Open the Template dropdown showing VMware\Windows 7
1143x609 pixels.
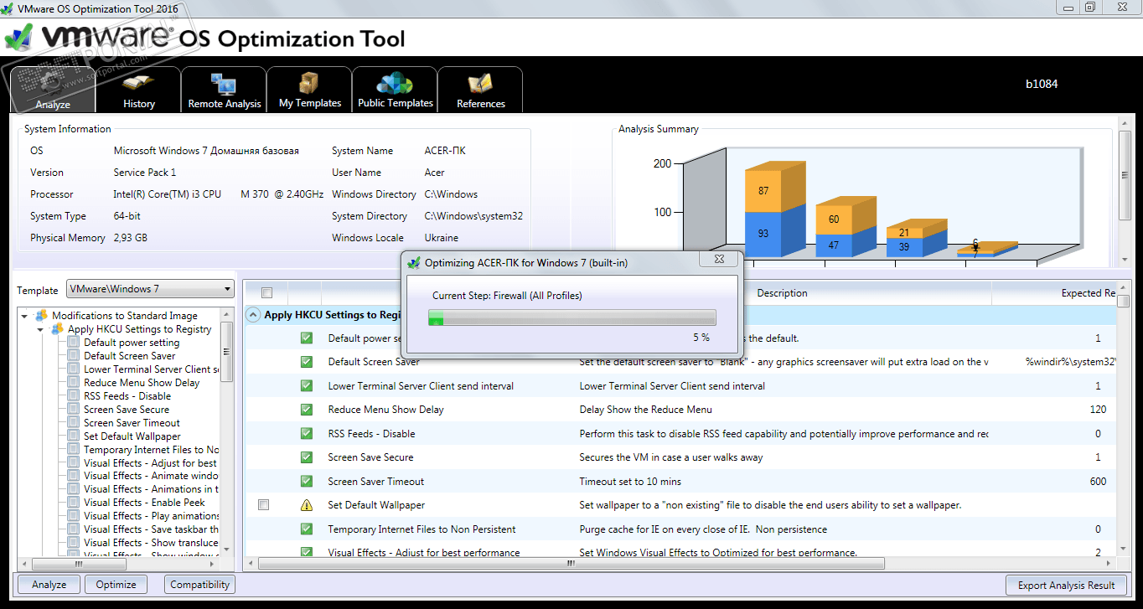(150, 289)
